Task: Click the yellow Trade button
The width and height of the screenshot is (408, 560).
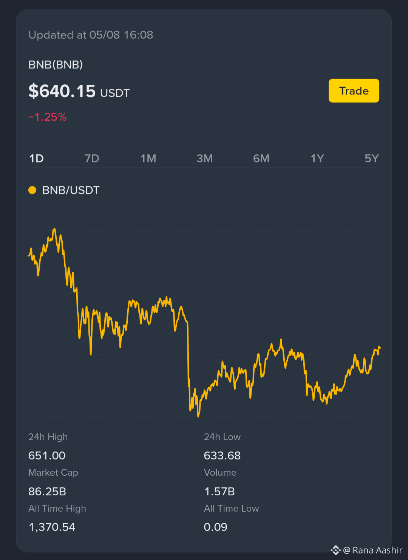Action: point(354,91)
